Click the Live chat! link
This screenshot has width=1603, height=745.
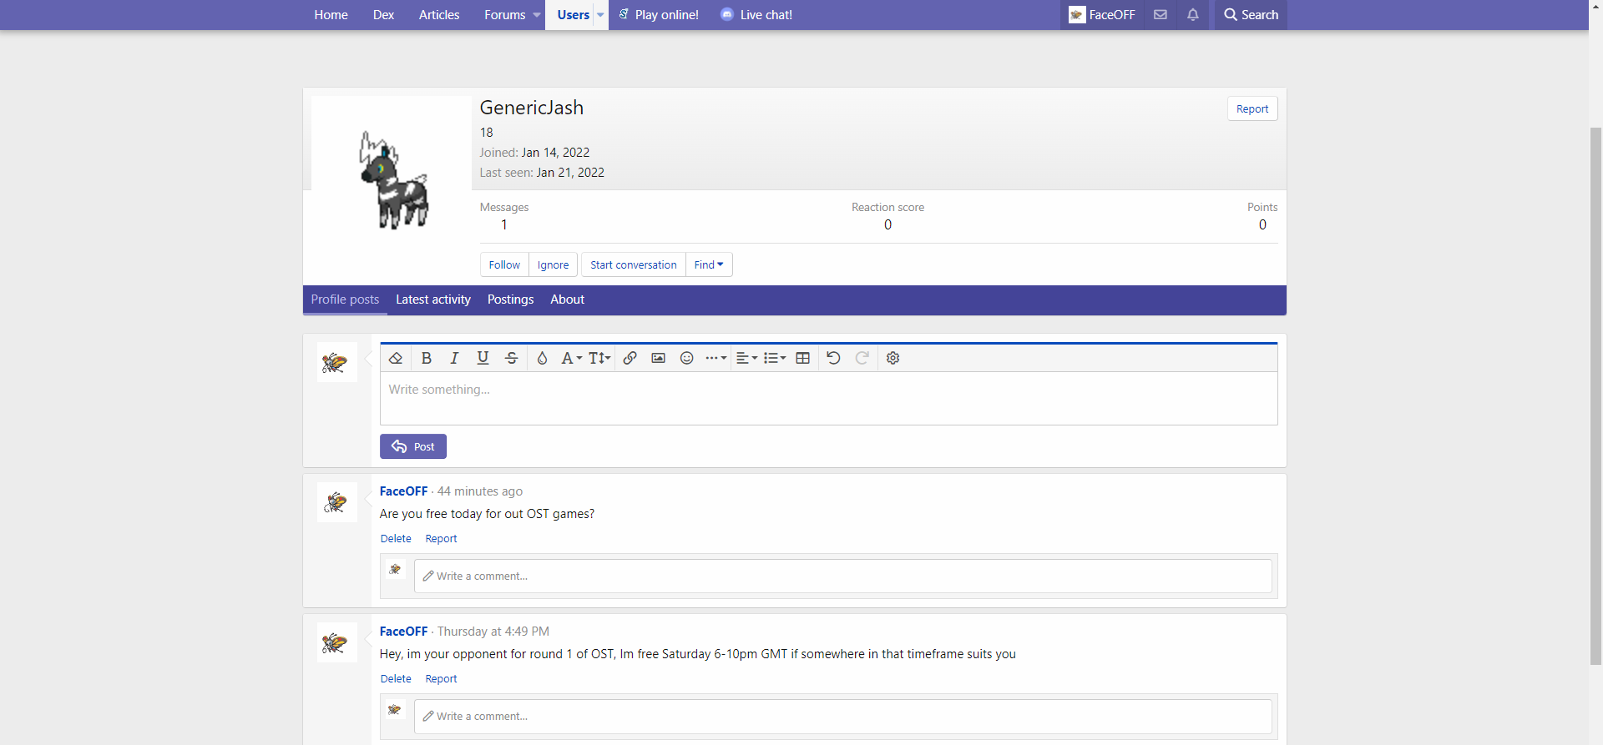(756, 15)
